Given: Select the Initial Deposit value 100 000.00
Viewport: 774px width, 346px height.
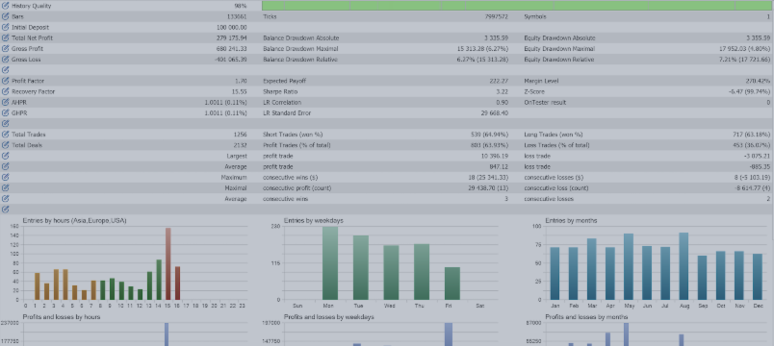Looking at the screenshot, I should [x=231, y=28].
